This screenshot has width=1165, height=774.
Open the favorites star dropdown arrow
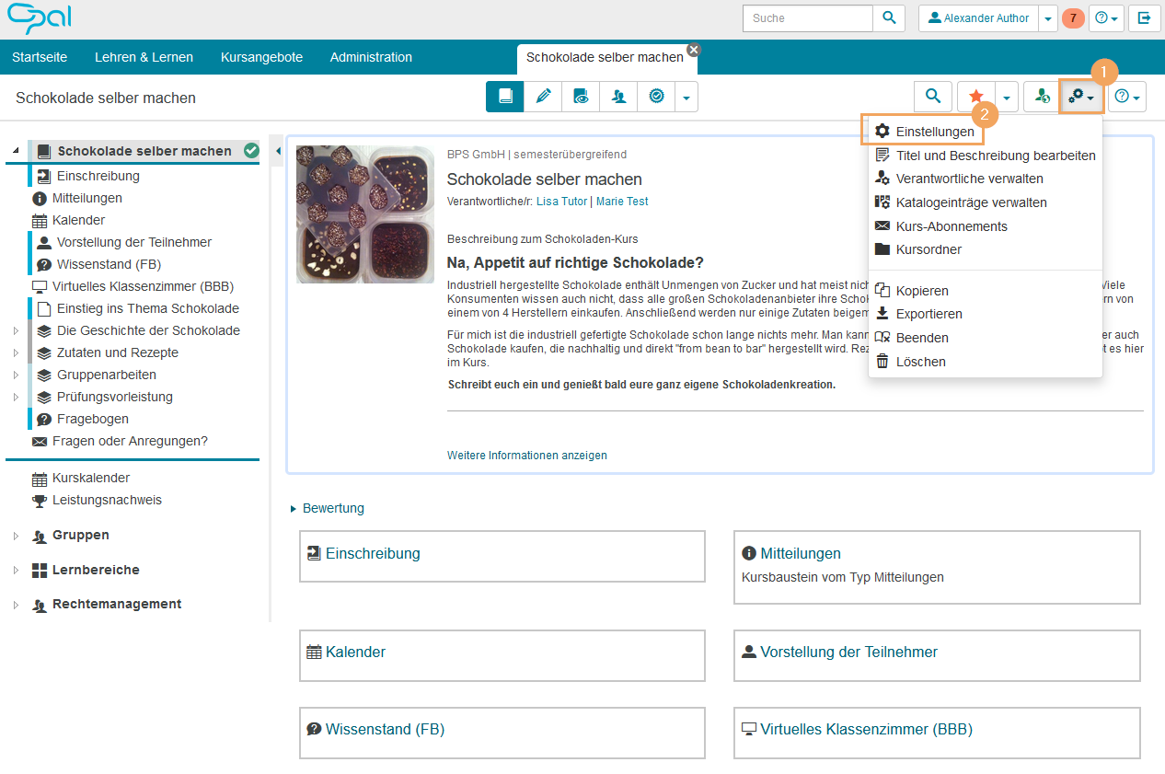(x=1007, y=96)
